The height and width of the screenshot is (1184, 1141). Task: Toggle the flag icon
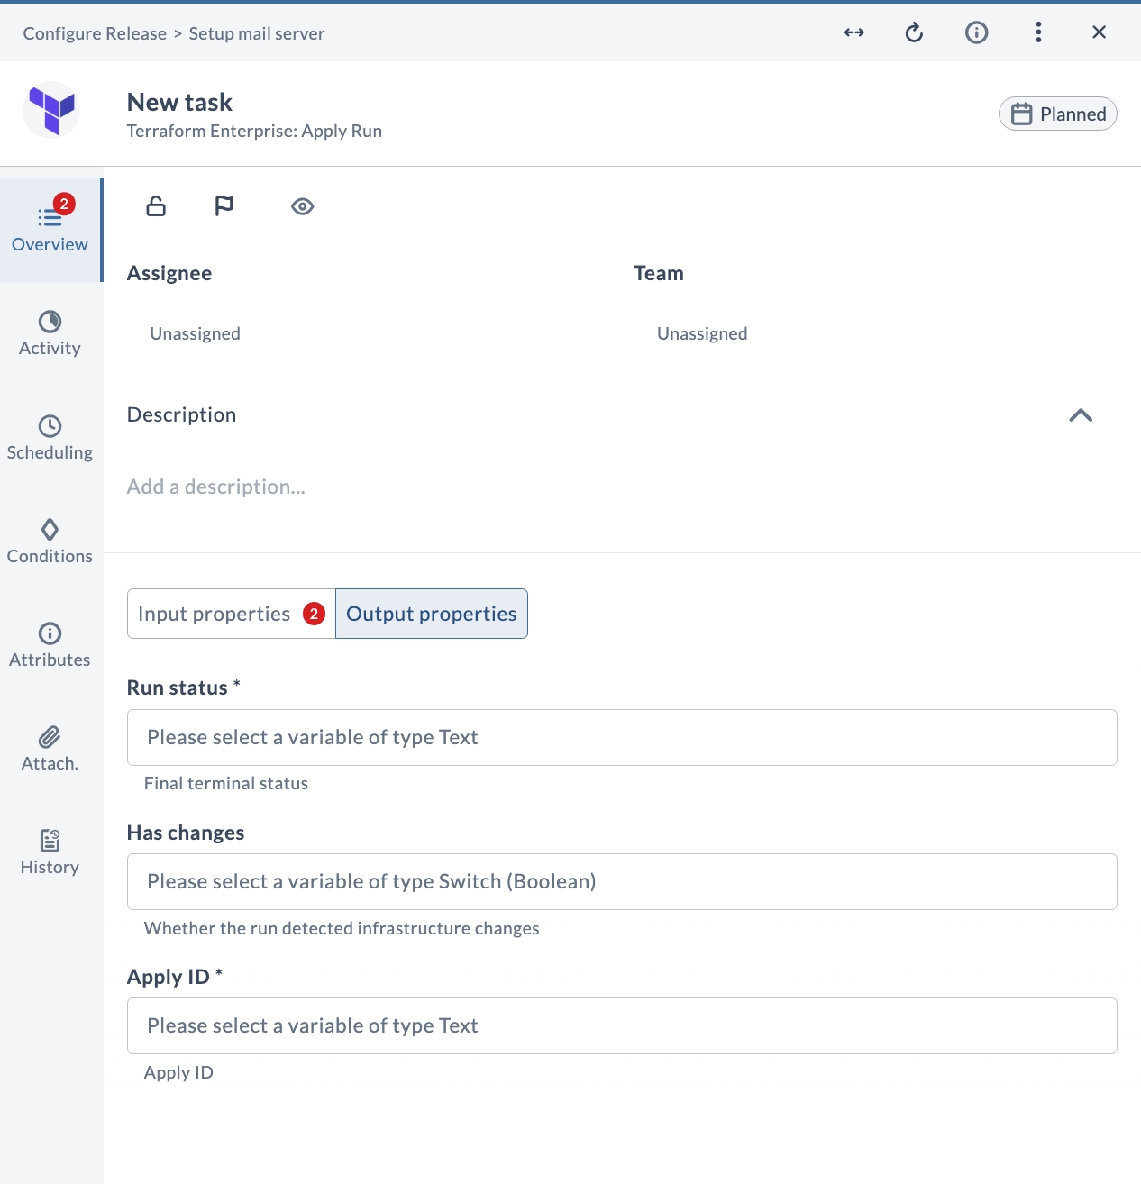[224, 206]
